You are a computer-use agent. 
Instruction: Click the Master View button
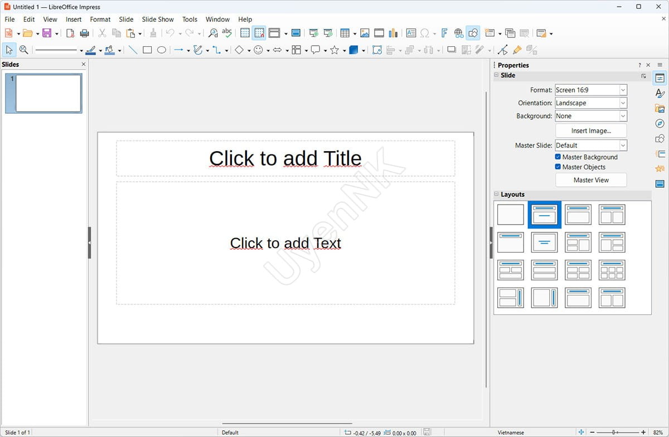(591, 180)
